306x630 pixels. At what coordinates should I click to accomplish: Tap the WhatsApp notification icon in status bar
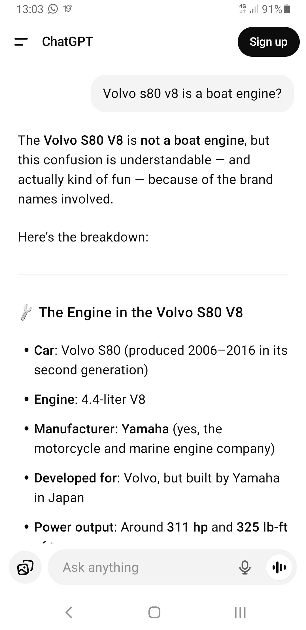point(53,9)
